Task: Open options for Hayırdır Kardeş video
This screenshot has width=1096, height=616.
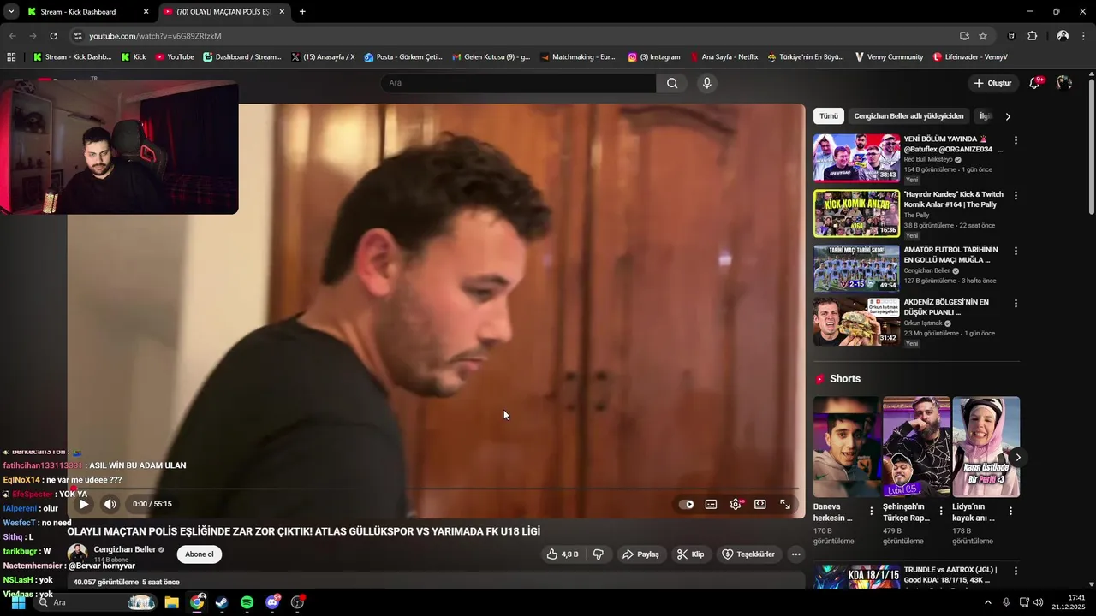Action: [x=1016, y=196]
